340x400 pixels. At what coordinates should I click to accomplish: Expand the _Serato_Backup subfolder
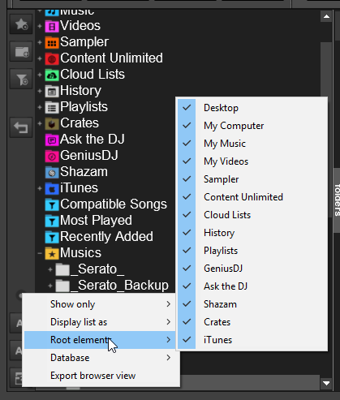coord(50,286)
